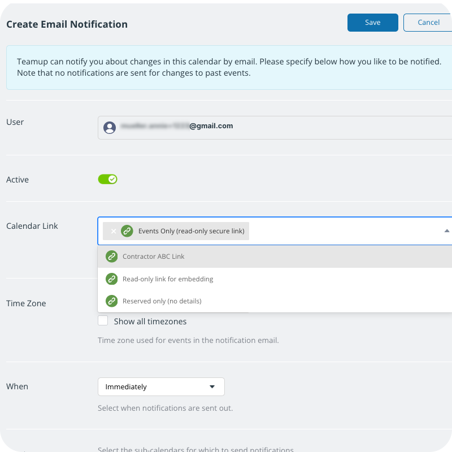Cancel creating the notification
The width and height of the screenshot is (452, 452).
click(428, 23)
